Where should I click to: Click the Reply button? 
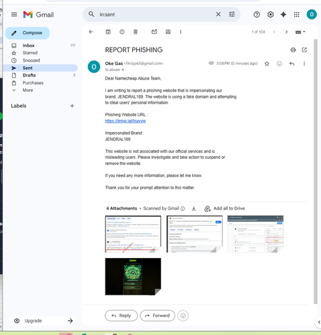121,316
